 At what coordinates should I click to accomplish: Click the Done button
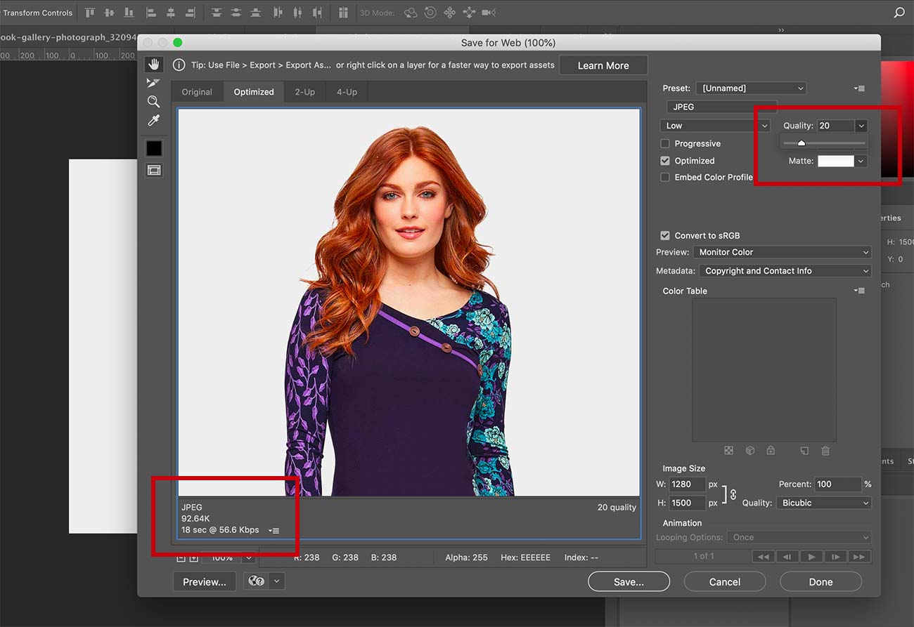(820, 581)
